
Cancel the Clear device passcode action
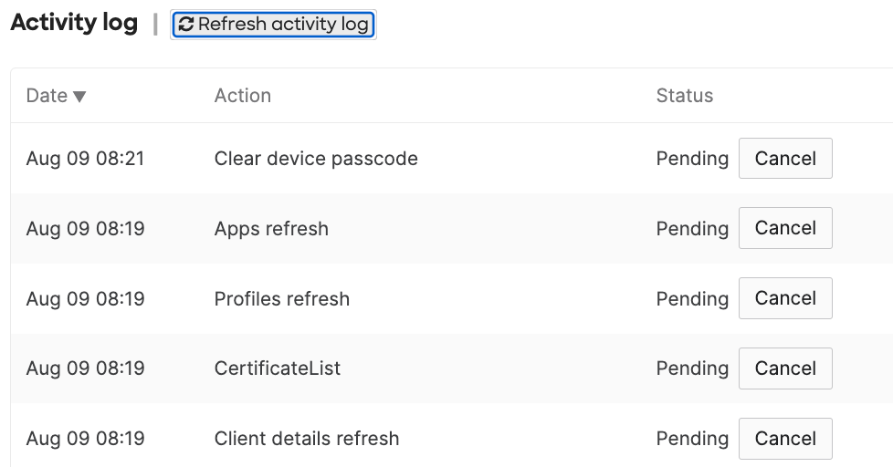(784, 159)
